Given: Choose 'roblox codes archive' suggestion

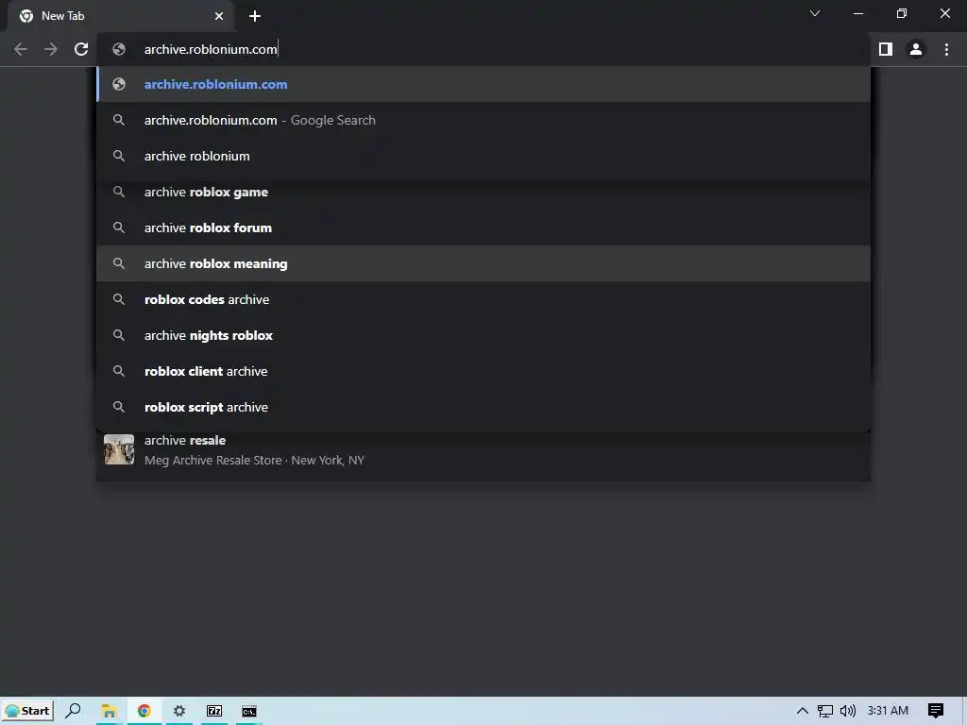Looking at the screenshot, I should point(483,299).
